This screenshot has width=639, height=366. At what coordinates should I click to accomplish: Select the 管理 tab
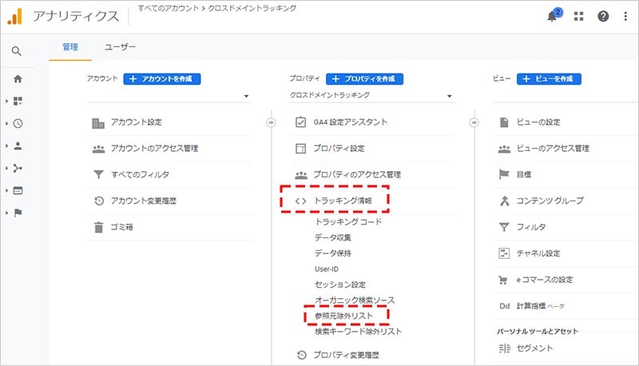coord(70,47)
